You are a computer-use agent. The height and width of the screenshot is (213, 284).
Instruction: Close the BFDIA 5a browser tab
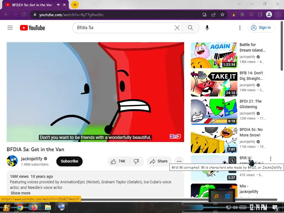64,5
